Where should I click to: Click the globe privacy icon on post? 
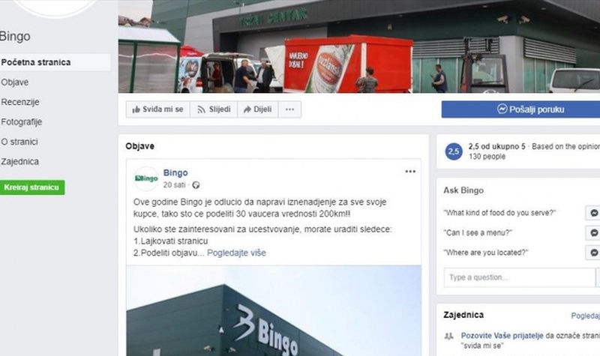click(196, 185)
